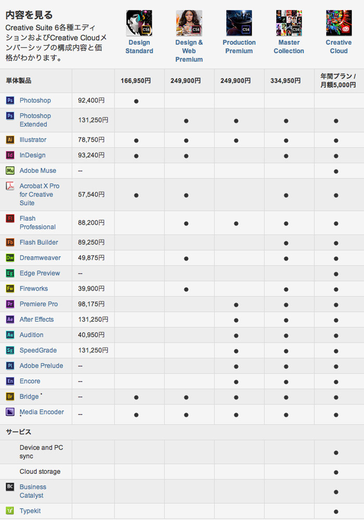The width and height of the screenshot is (364, 520).
Task: Open the Dreamweaver product link
Action: (40, 258)
